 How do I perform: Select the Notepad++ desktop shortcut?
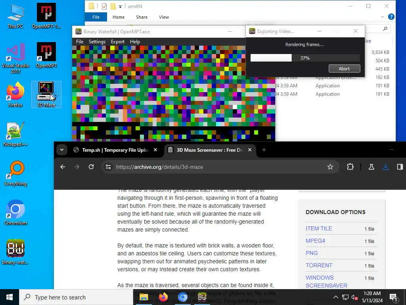click(15, 134)
